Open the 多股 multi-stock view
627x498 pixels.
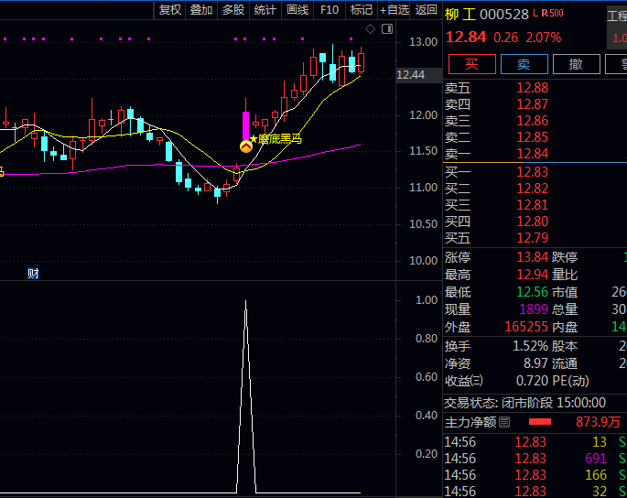coord(233,9)
